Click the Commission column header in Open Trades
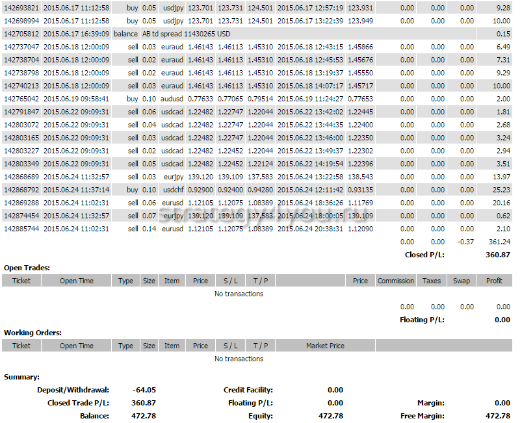The image size is (522, 423). click(395, 281)
